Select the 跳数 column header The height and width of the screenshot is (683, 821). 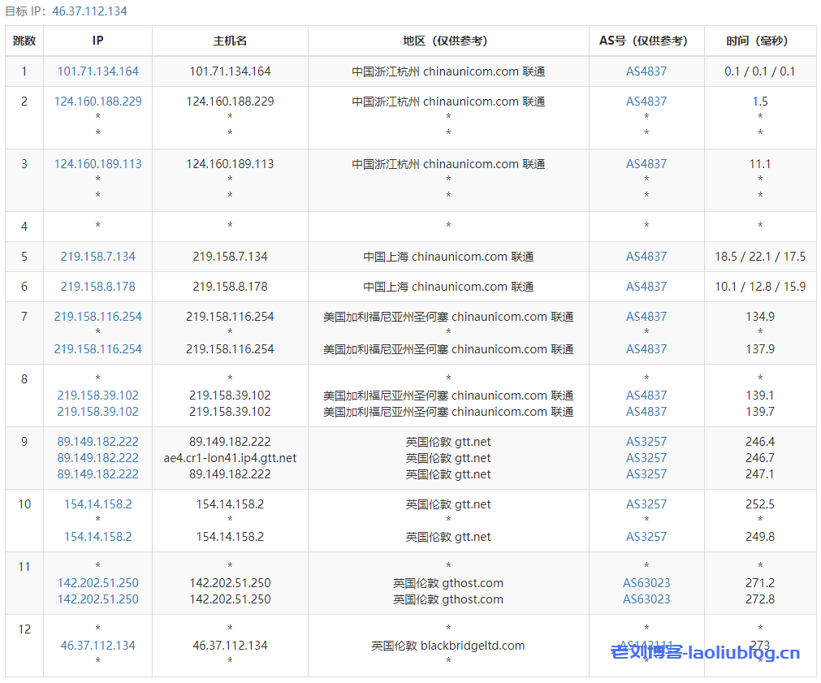pyautogui.click(x=24, y=41)
